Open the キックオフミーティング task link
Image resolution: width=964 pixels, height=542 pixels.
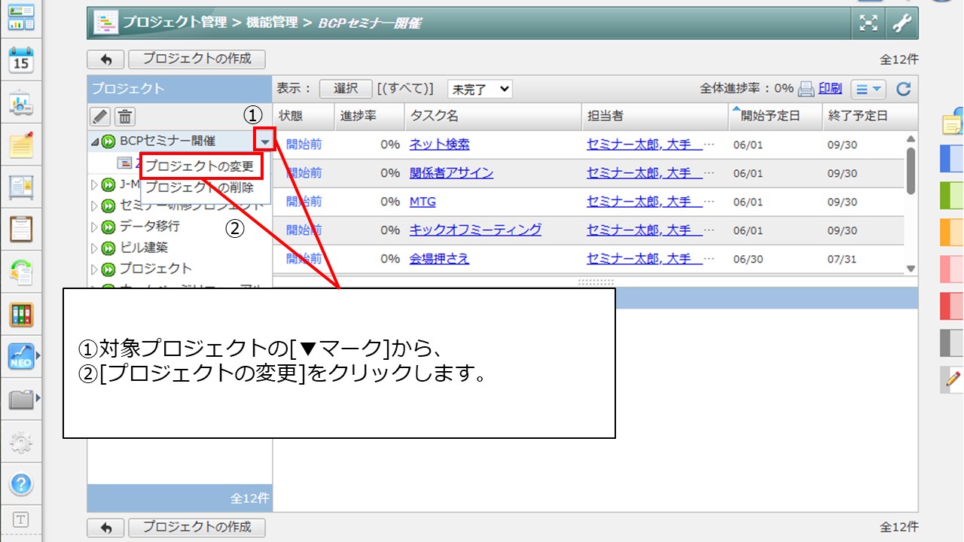tap(475, 230)
